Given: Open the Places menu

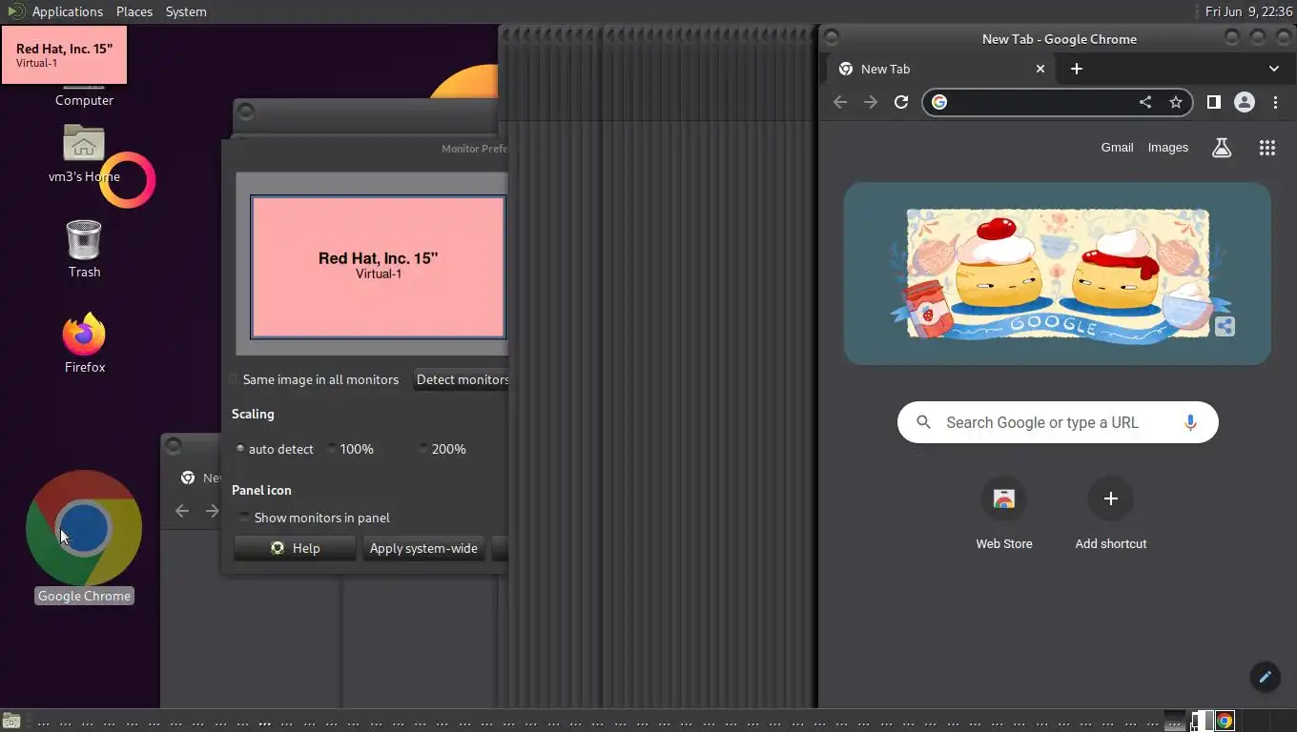Looking at the screenshot, I should click(x=134, y=11).
